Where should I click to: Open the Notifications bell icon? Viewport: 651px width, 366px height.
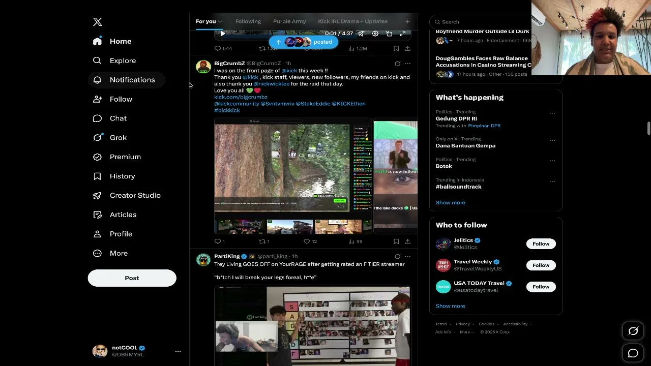(x=97, y=80)
